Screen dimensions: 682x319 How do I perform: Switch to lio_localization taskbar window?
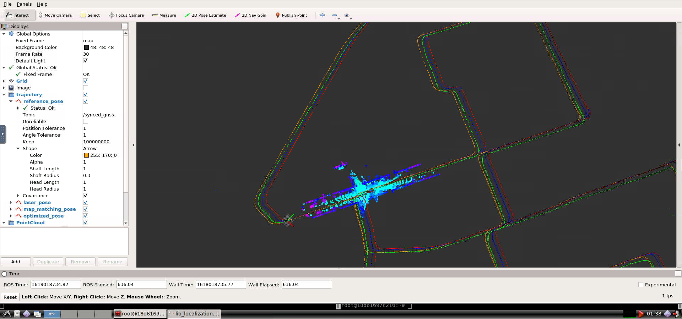pos(194,314)
